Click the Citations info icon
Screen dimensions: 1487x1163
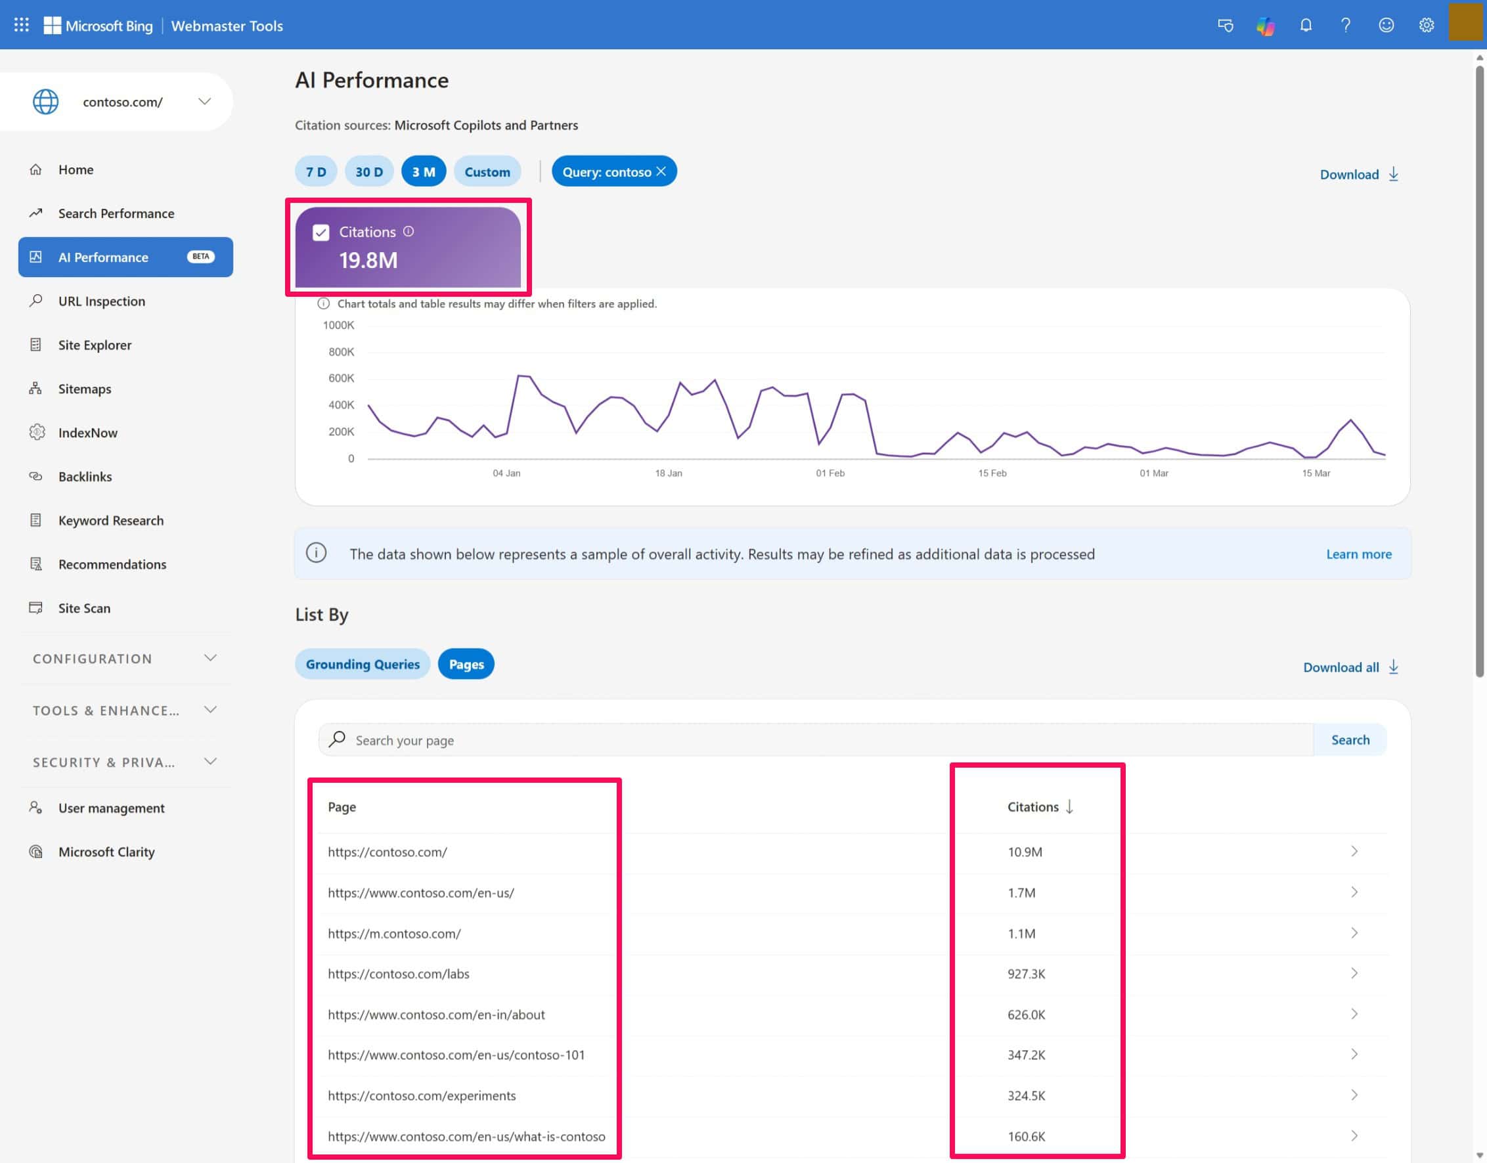[x=408, y=232]
